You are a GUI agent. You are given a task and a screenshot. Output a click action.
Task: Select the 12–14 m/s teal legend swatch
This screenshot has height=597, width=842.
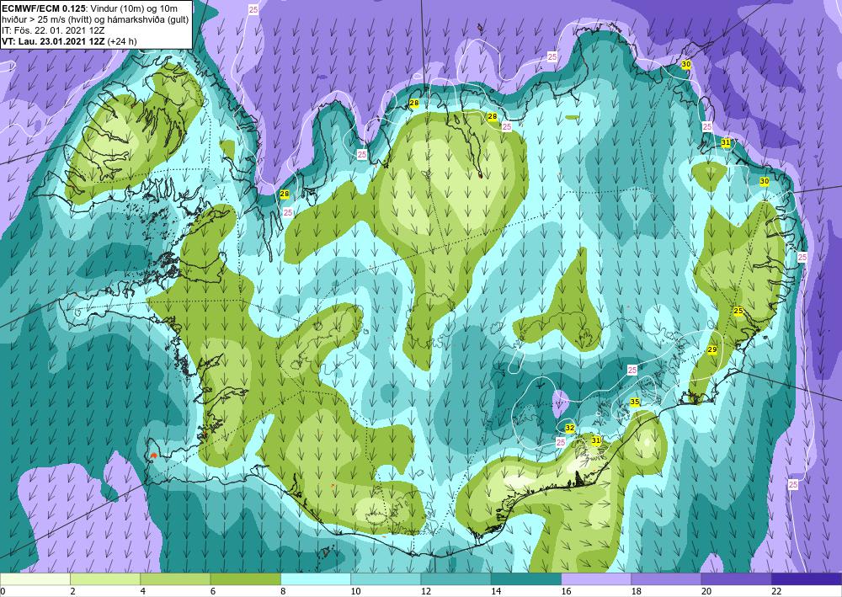456,579
